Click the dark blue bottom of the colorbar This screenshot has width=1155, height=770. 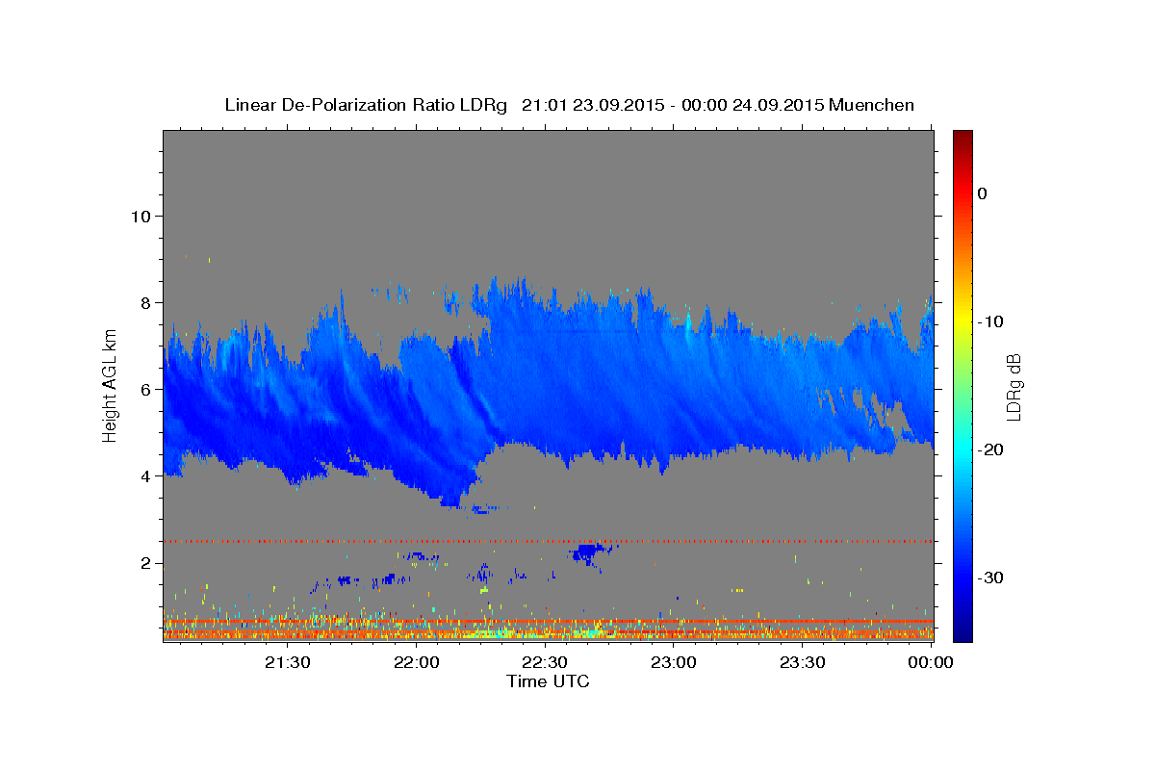(962, 630)
